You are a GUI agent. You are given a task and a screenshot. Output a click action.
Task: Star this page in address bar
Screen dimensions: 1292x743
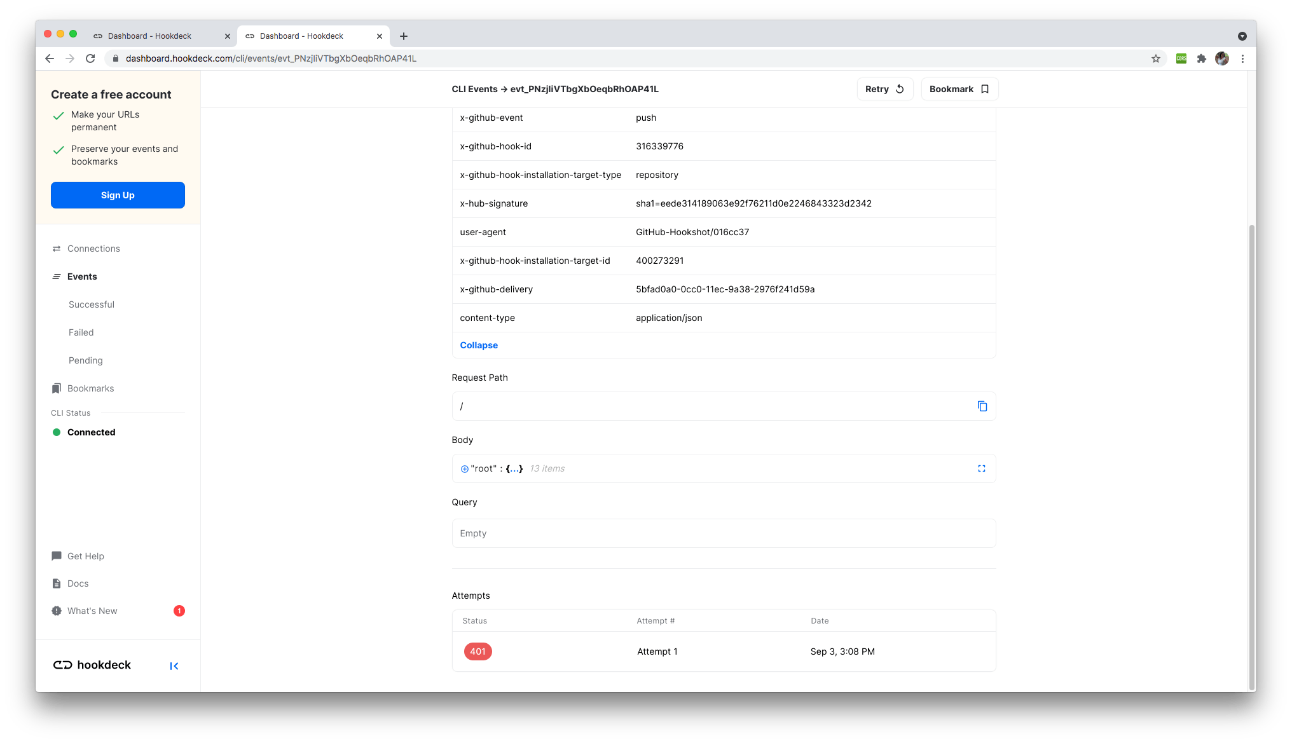(1155, 58)
